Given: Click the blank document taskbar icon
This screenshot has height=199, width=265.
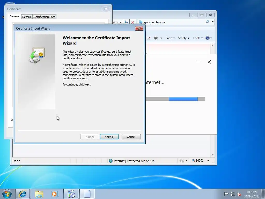Looking at the screenshot, I should coord(87,194).
